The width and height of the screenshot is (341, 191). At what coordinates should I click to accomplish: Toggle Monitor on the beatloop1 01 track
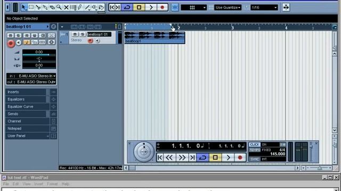point(98,40)
